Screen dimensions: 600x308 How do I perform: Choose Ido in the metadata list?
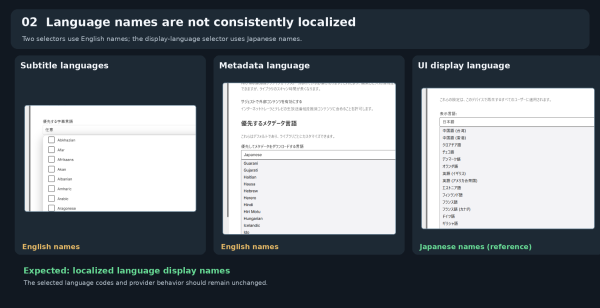pos(318,232)
